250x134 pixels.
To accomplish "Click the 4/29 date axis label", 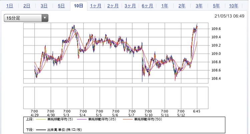I will pos(34,115).
